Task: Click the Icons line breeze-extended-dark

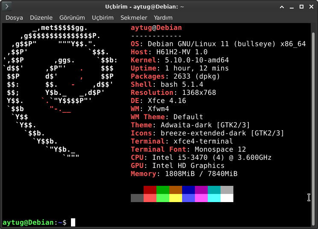Action: 207,133
